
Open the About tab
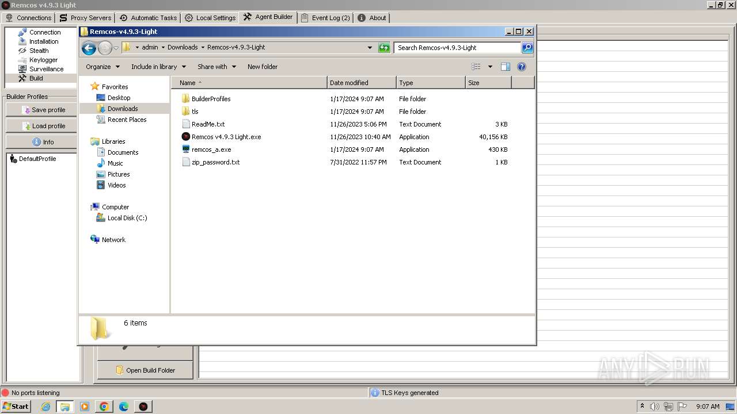click(x=372, y=18)
